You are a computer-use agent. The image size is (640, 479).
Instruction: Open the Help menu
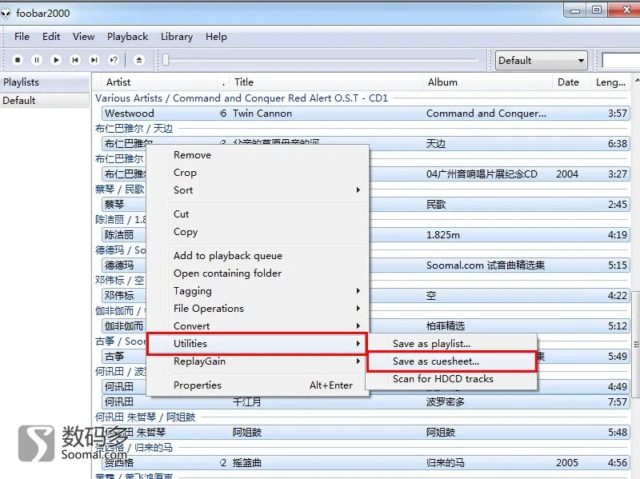pos(216,37)
